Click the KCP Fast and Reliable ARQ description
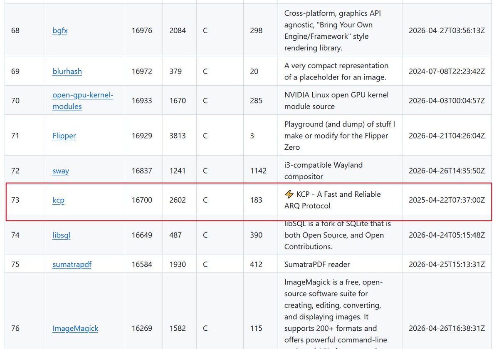 point(333,200)
